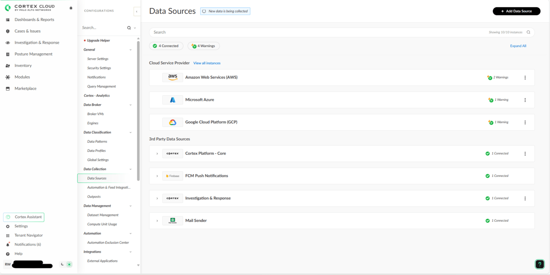Screen dimensions: 550x275
Task: Collapse the Data Management section
Action: pos(131,206)
